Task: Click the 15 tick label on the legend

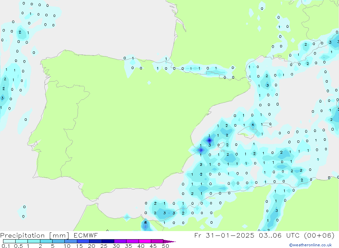Action: (79, 246)
